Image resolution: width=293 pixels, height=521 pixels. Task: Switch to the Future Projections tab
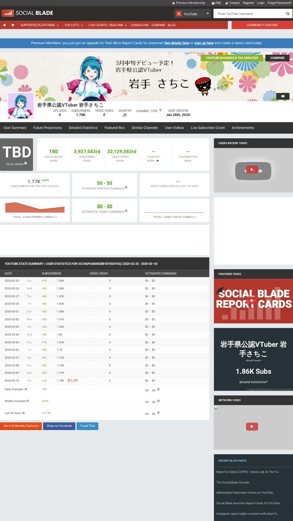coord(47,128)
